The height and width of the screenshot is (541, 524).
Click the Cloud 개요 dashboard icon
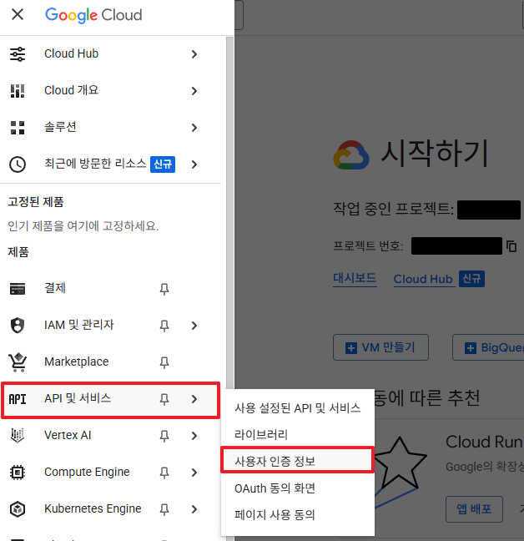click(18, 91)
